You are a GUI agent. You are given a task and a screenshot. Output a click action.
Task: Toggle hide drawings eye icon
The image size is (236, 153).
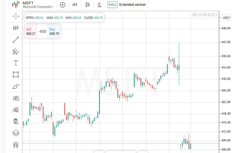[x=16, y=98]
